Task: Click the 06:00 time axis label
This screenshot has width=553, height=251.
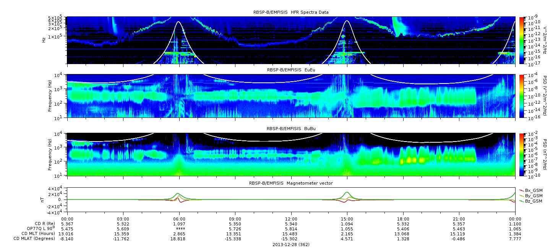Action: click(179, 219)
